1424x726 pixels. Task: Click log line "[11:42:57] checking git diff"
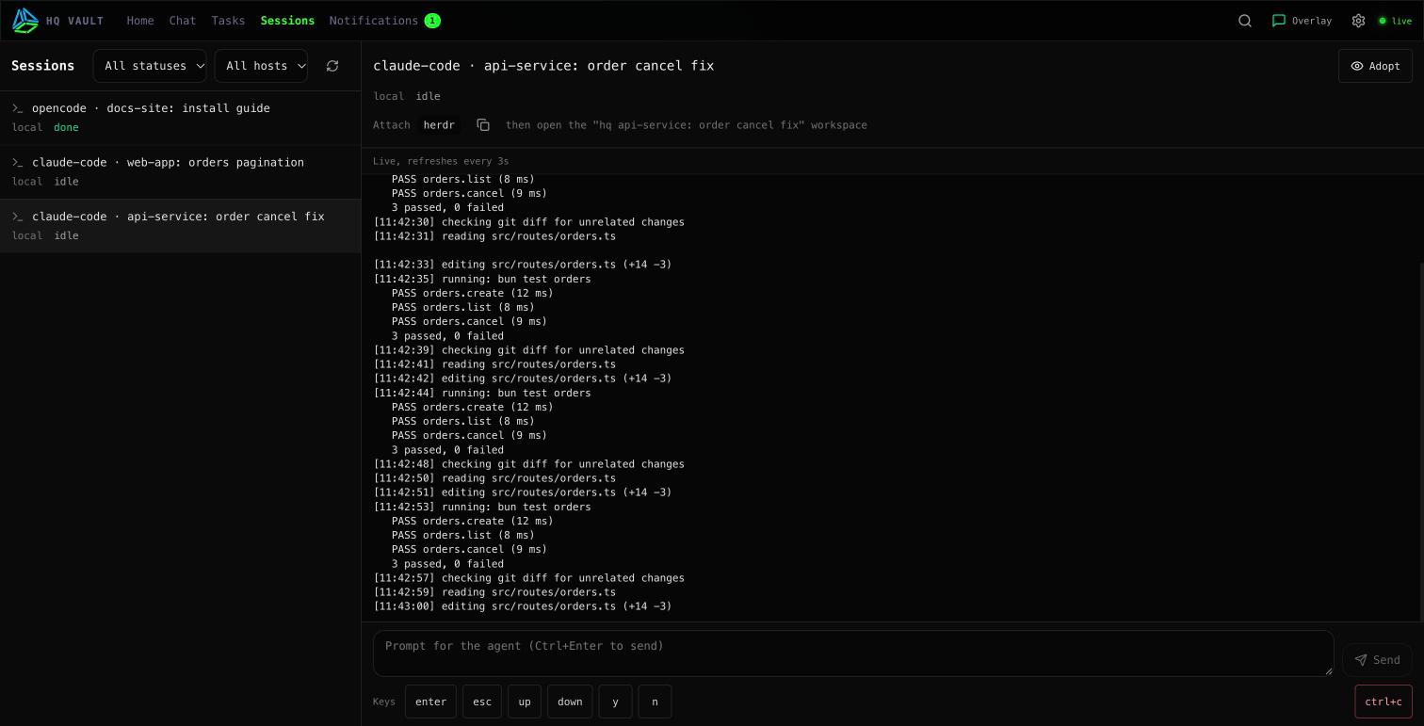point(529,578)
